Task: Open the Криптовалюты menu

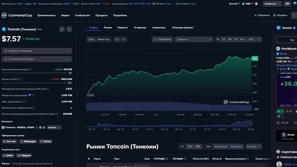Action: coord(46,15)
